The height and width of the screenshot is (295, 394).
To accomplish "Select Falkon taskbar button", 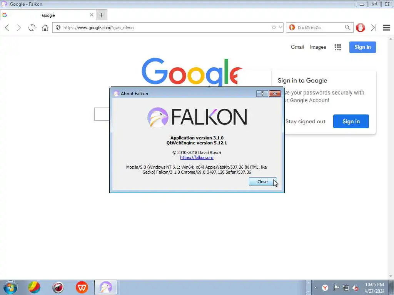I will point(106,287).
